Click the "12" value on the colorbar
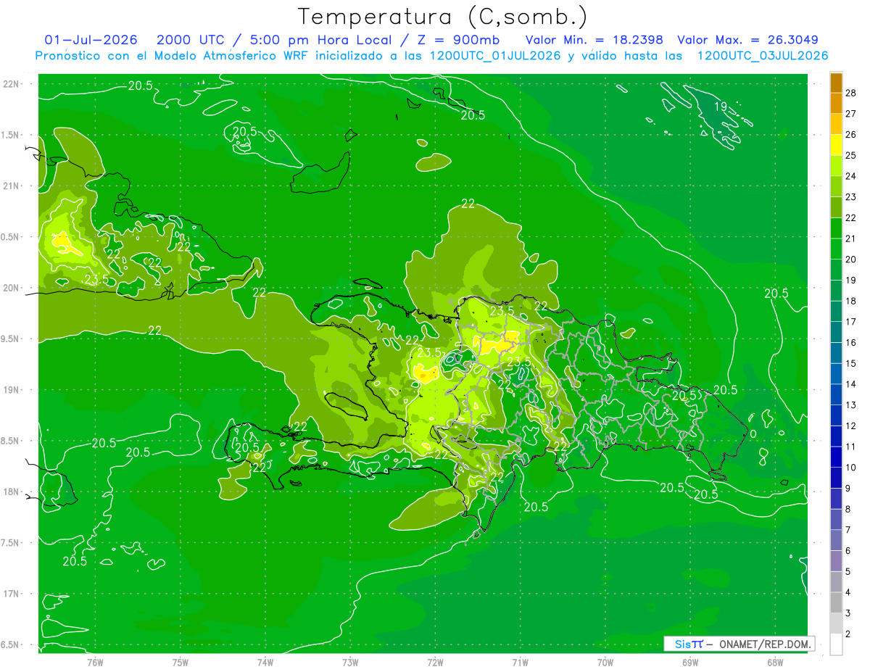This screenshot has height=672, width=870. click(x=851, y=426)
